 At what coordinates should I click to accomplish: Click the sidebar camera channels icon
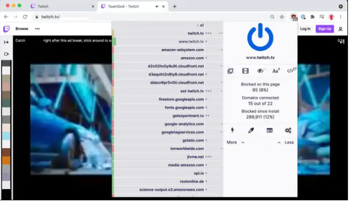[6, 54]
